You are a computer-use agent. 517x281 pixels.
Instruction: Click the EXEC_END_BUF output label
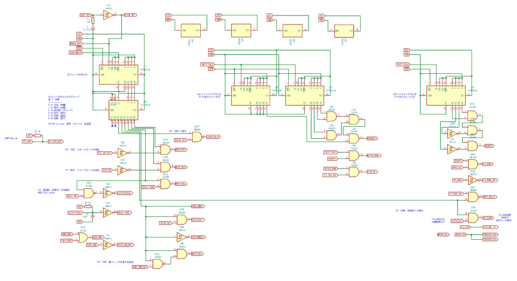(125, 244)
